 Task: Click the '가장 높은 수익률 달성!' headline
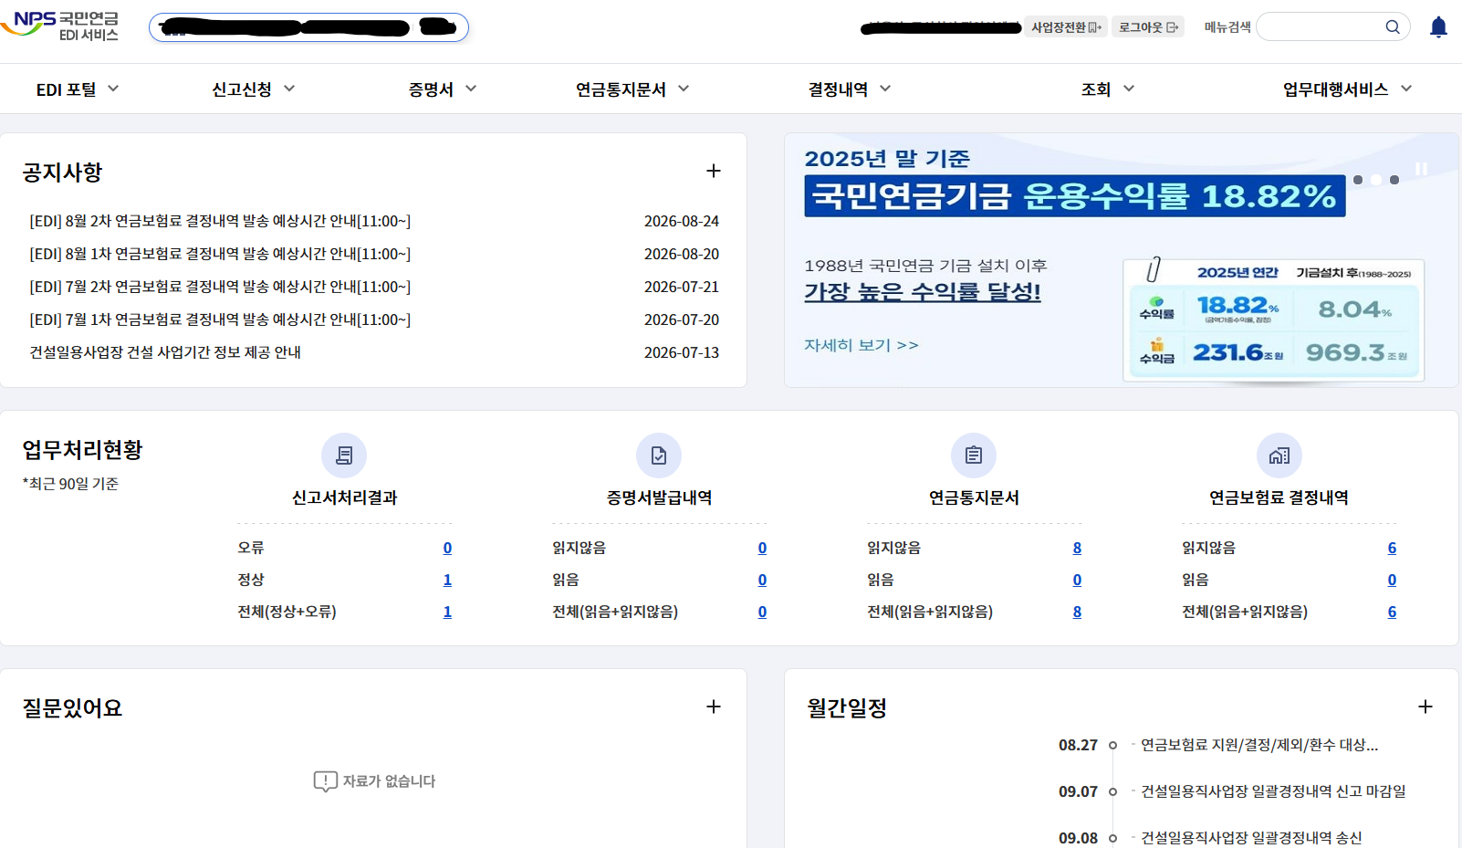(923, 292)
